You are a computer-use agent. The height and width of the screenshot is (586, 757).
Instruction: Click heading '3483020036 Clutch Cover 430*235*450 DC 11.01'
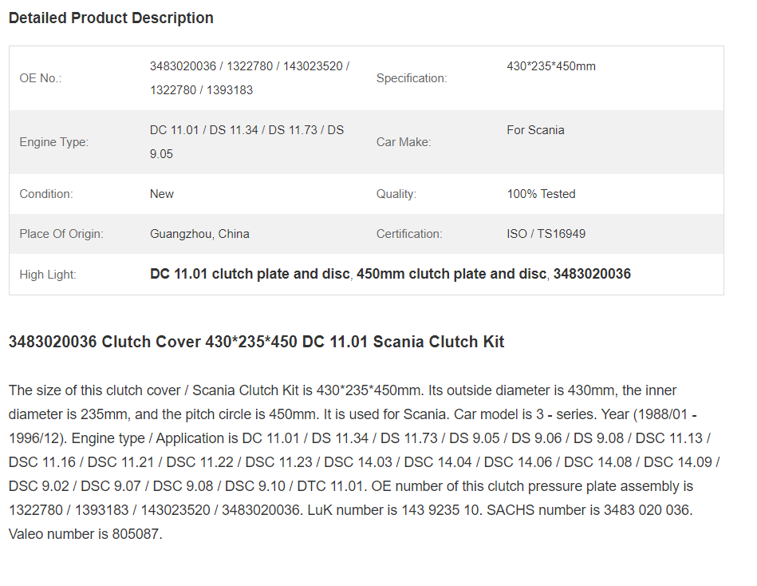[x=256, y=342]
